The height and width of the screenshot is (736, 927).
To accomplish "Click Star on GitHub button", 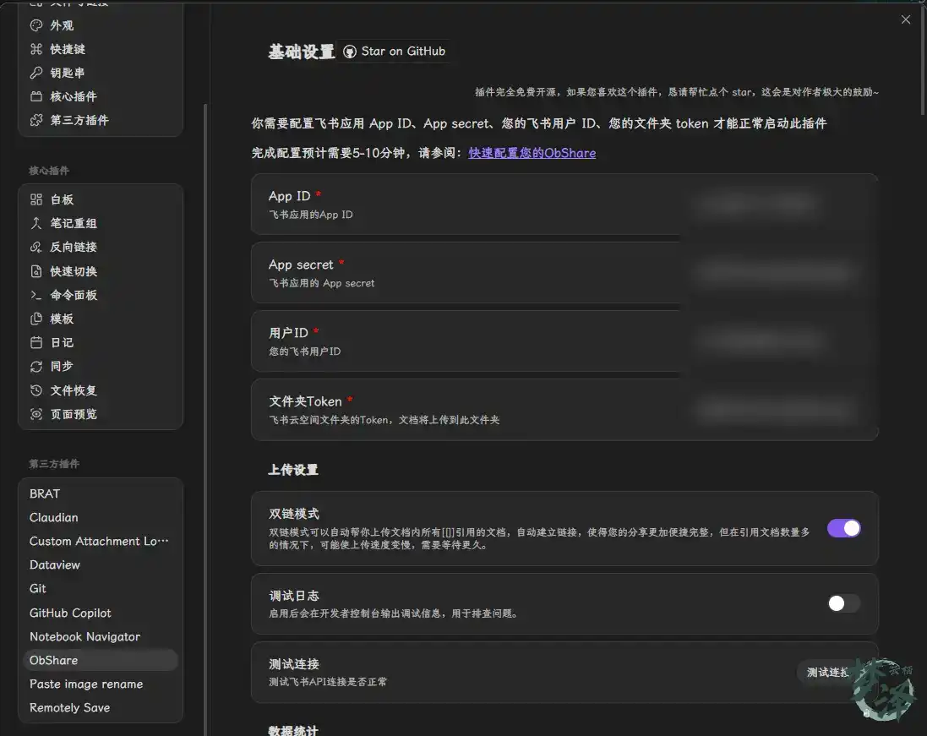I will (x=395, y=52).
